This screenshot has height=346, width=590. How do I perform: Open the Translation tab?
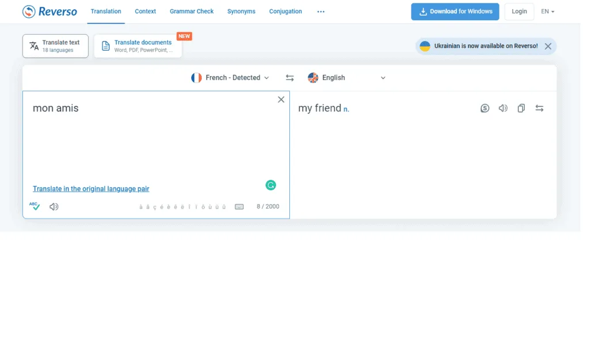click(x=106, y=12)
